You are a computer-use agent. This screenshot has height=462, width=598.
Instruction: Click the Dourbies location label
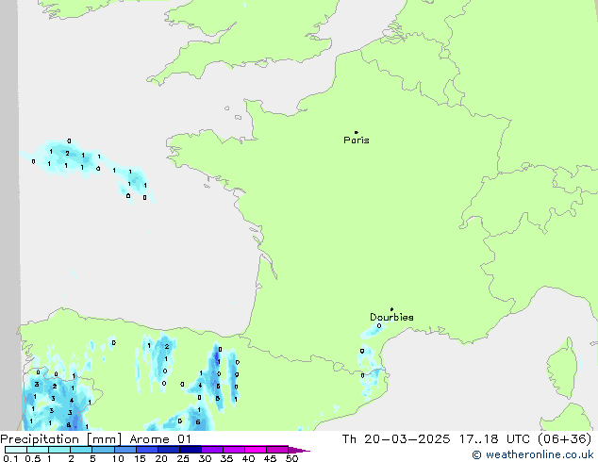click(391, 317)
